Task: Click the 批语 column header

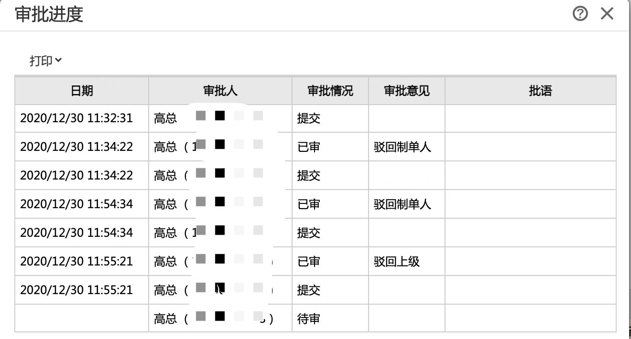Action: pyautogui.click(x=531, y=91)
